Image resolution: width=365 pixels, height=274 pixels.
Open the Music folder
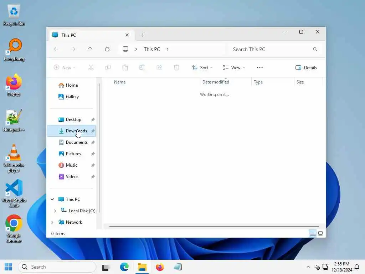click(71, 165)
